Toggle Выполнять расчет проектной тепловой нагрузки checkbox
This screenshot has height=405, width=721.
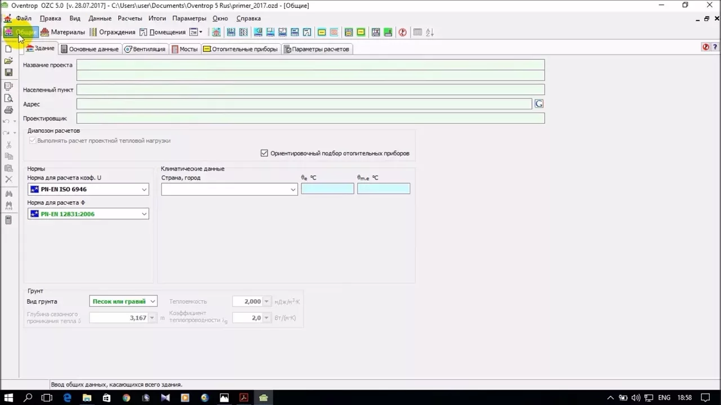[x=33, y=141]
